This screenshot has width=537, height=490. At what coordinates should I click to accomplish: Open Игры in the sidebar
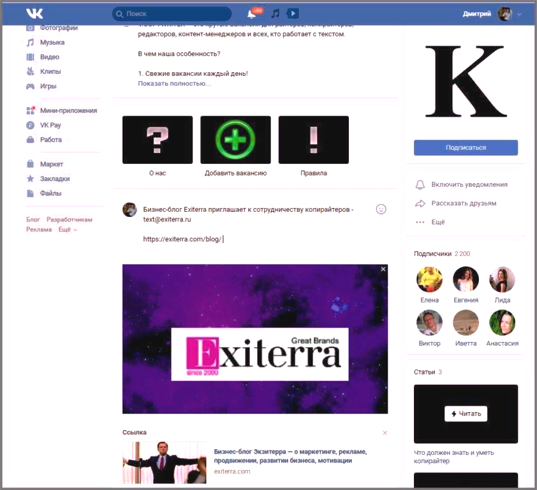tap(48, 86)
